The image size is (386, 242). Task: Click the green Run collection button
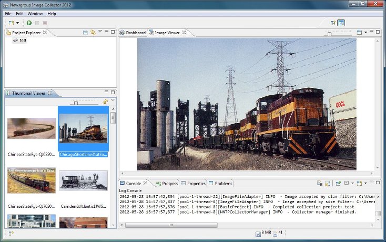(29, 23)
